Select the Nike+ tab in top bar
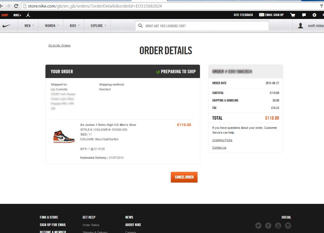 tap(17, 15)
